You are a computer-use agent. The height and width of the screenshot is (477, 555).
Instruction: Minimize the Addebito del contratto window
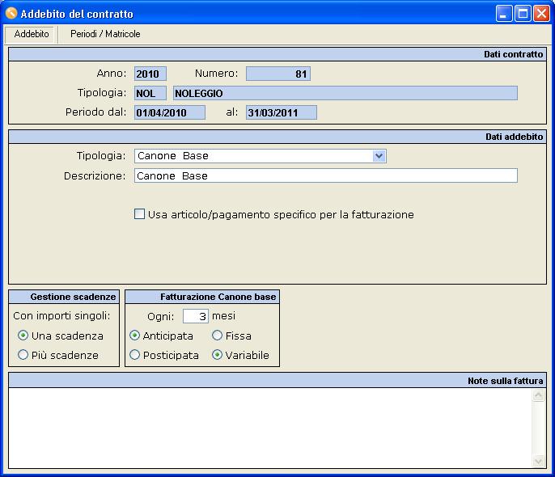coord(504,14)
